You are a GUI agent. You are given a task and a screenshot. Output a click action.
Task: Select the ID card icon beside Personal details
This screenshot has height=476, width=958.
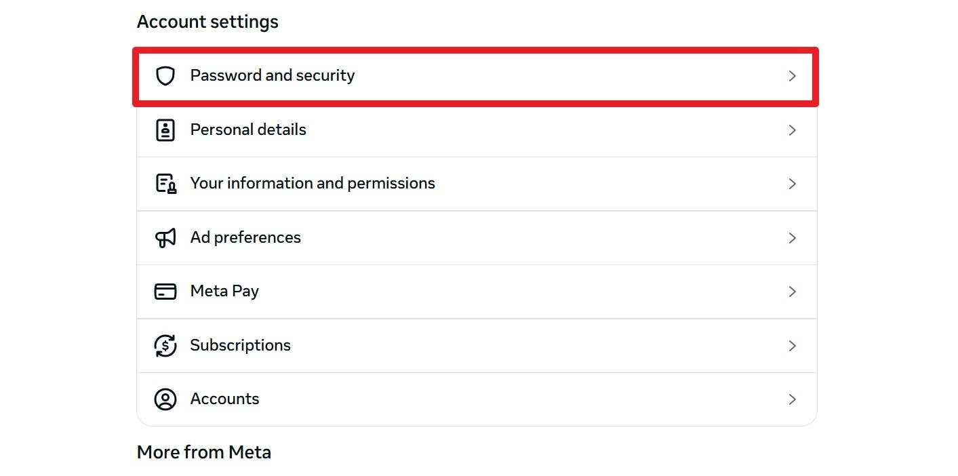tap(165, 130)
